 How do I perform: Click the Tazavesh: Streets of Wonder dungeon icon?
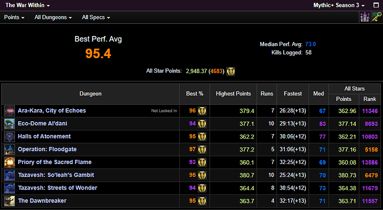click(x=9, y=188)
